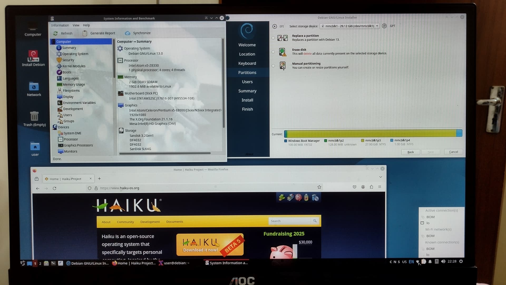Click the Cancel button in Debian installer
The height and width of the screenshot is (285, 506).
[x=453, y=152]
